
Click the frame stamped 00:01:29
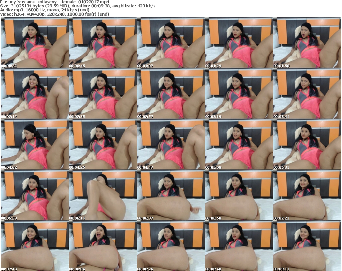coord(239,43)
